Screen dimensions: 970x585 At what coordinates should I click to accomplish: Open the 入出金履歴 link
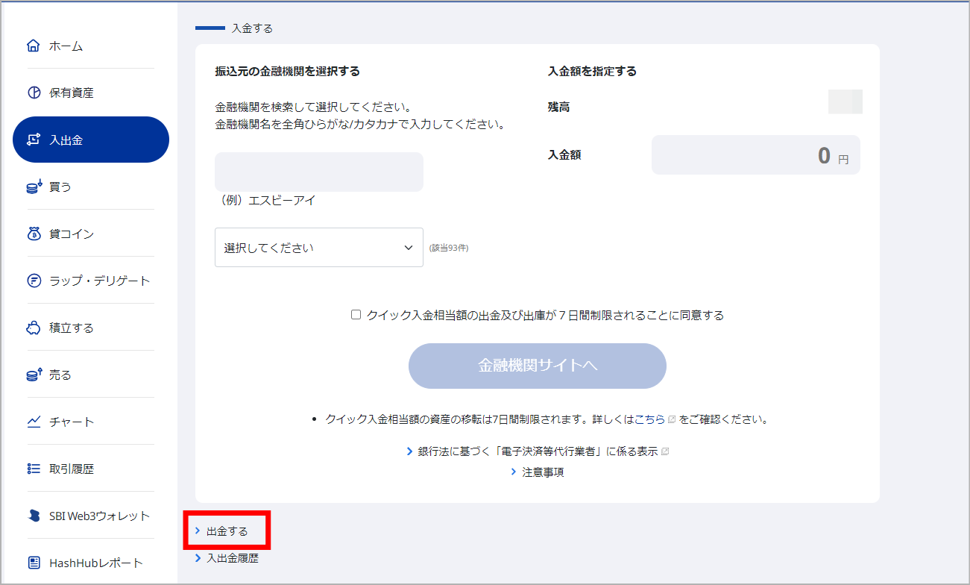coord(233,557)
